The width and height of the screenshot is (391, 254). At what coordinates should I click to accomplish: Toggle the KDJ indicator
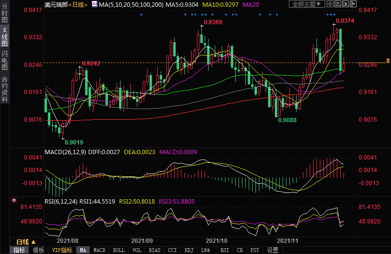[x=189, y=250]
